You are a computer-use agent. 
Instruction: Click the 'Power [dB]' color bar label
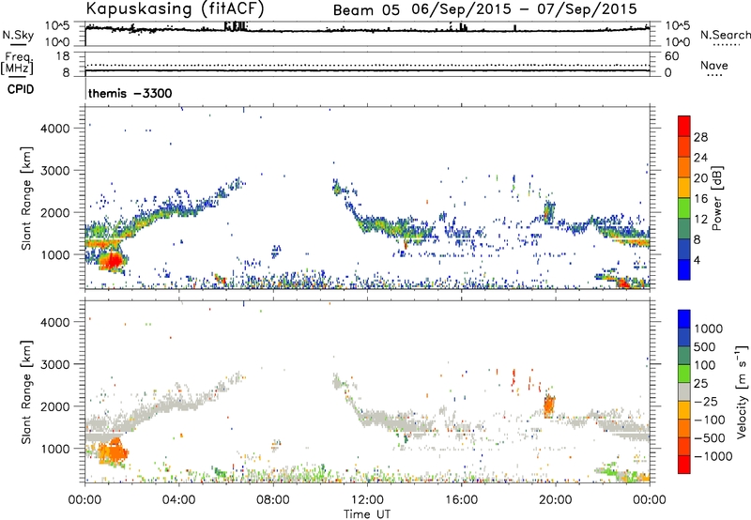pos(716,198)
